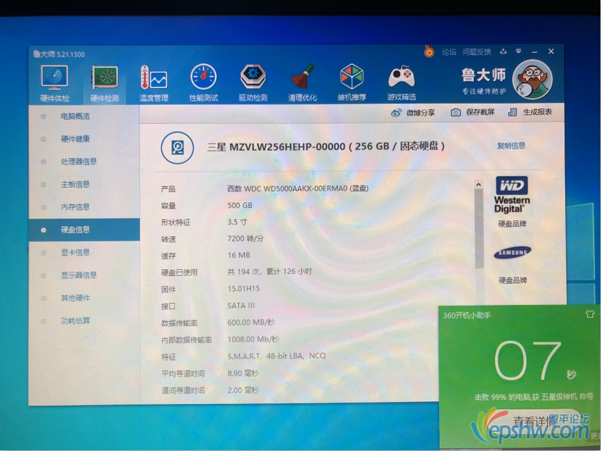Screen dimensions: 601x451
Task: Click the disk details scrollbar thumb
Action: pos(479,229)
